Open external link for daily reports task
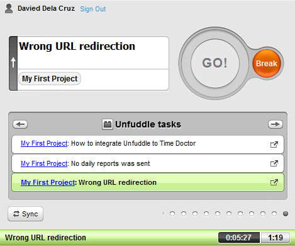 tap(274, 163)
